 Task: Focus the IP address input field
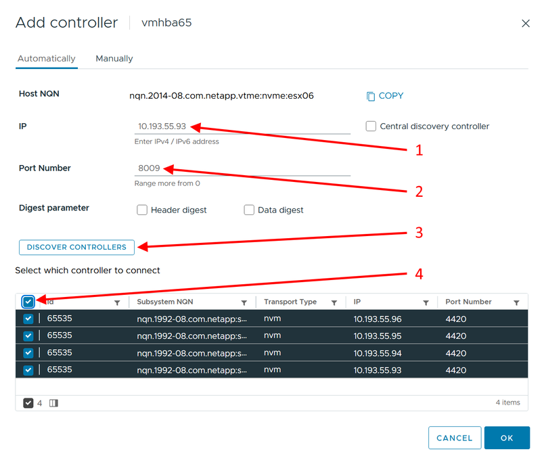tap(242, 126)
